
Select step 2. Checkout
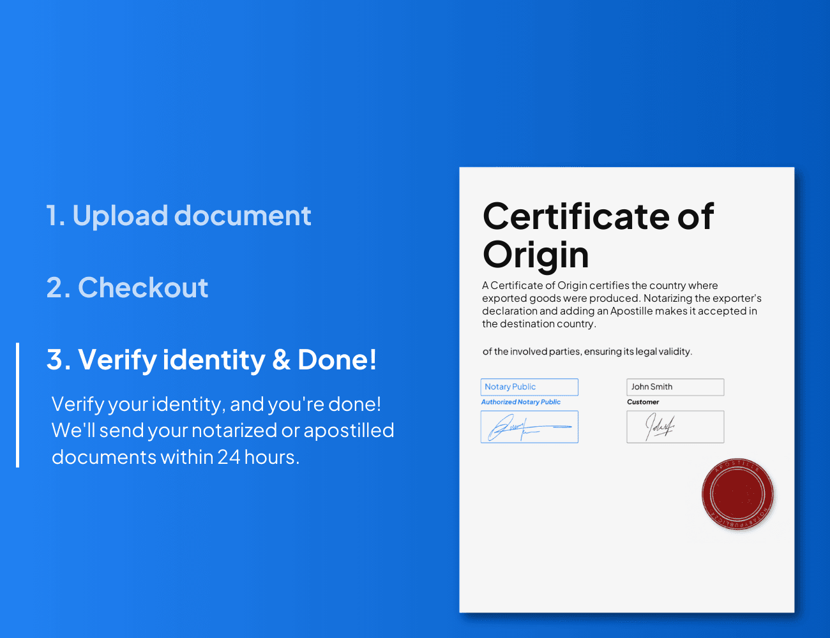pos(127,288)
